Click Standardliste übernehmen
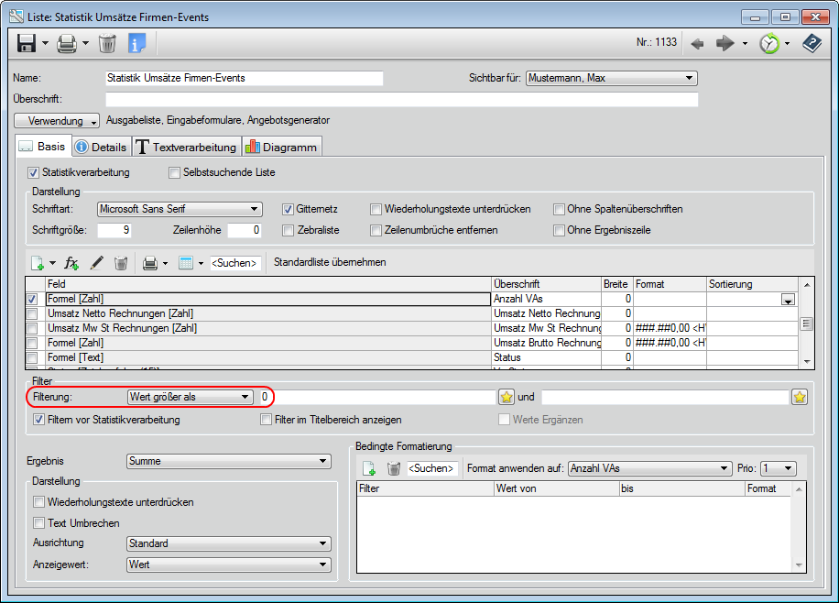The image size is (839, 603). point(330,262)
